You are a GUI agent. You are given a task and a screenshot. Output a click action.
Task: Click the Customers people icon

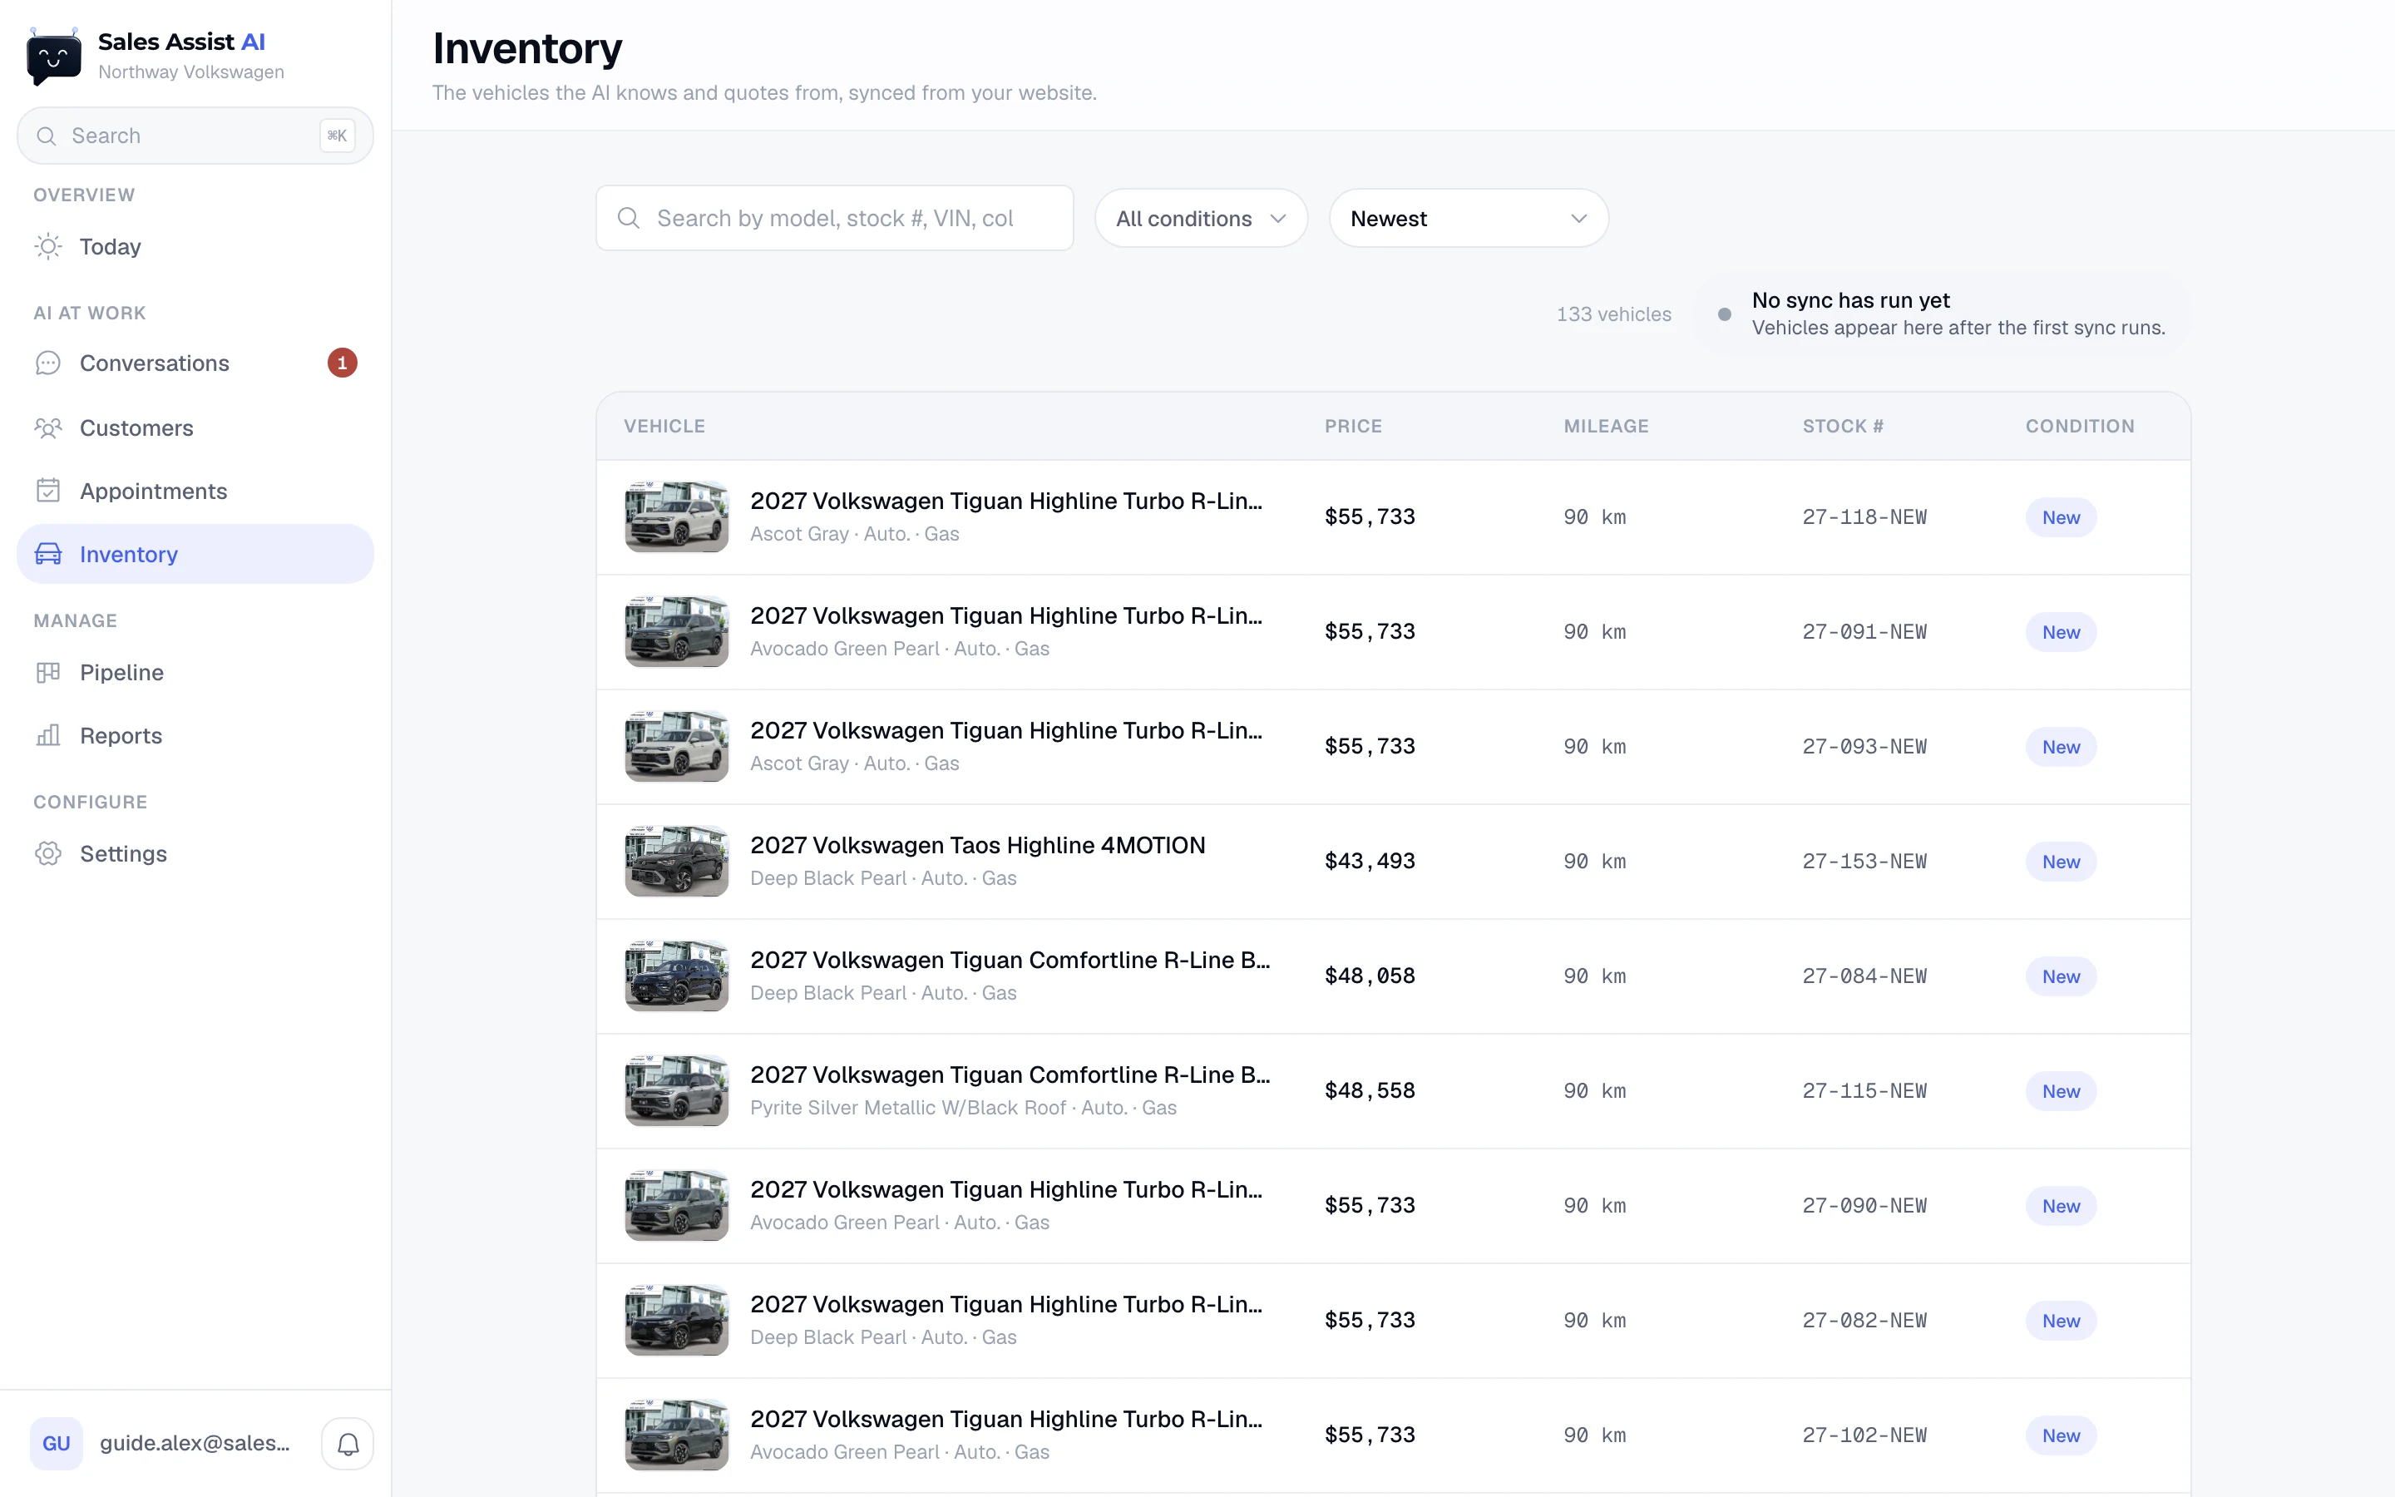[x=47, y=427]
